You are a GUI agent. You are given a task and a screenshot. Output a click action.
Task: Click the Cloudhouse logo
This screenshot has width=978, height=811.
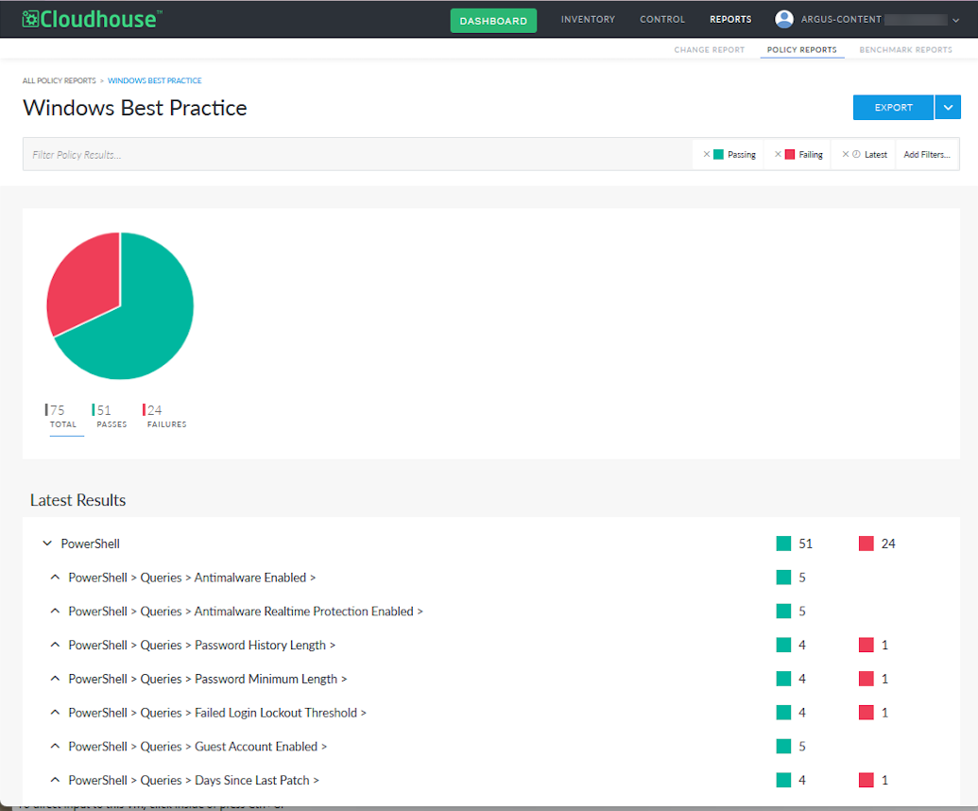point(92,19)
